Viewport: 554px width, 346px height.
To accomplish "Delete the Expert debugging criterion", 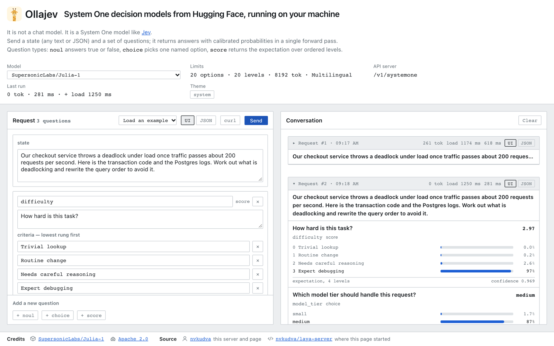I will pos(258,288).
